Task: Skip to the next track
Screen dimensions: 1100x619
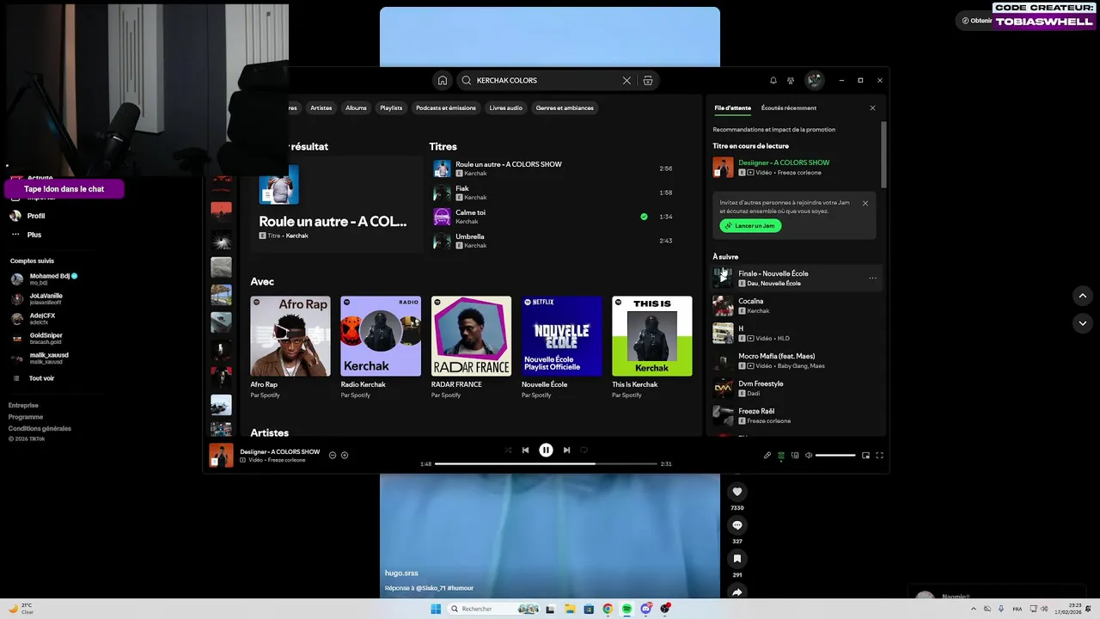Action: [x=566, y=450]
